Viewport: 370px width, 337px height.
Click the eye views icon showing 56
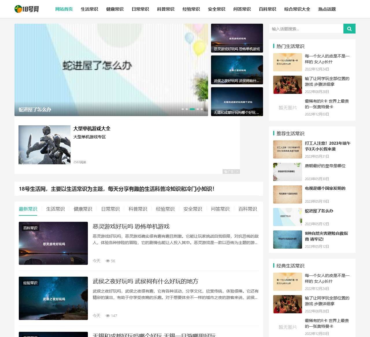pos(108,261)
